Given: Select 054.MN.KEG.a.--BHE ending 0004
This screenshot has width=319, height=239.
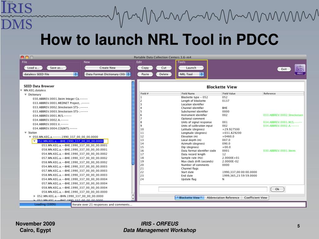Looking at the screenshot, I should (74, 179).
